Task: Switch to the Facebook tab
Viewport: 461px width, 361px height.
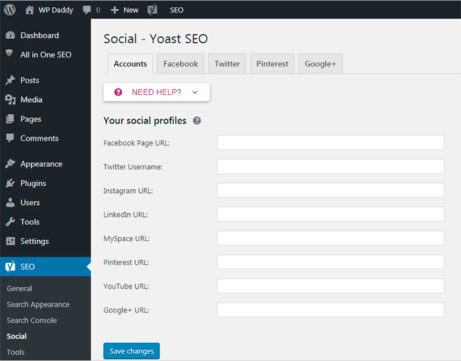Action: click(x=180, y=63)
